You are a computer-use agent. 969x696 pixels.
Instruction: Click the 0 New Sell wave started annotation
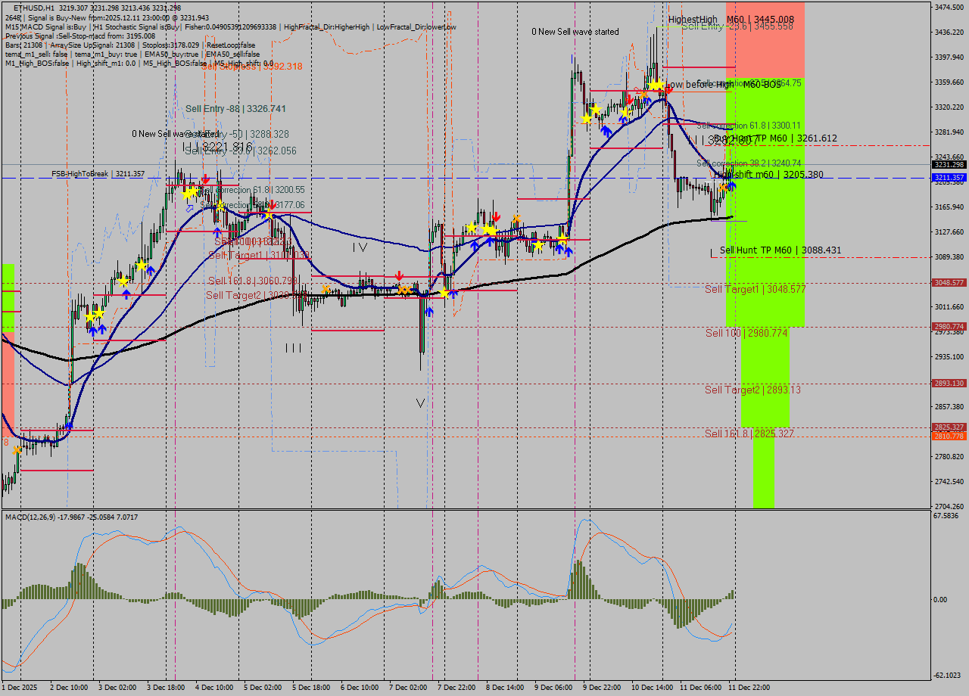pos(573,32)
